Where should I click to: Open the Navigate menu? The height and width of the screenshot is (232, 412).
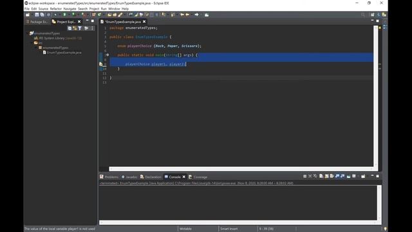pos(70,8)
